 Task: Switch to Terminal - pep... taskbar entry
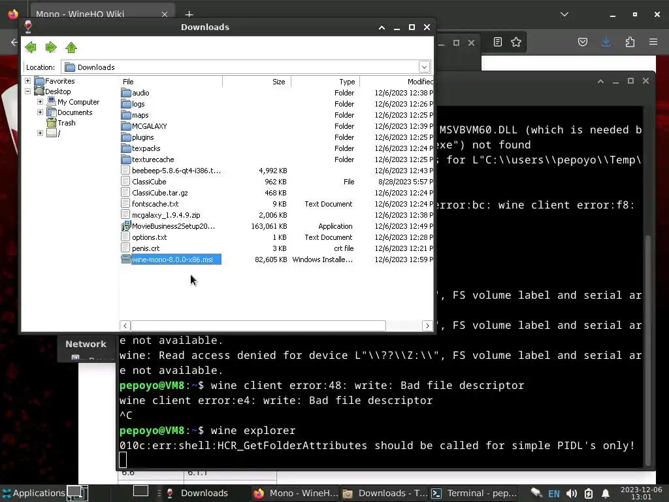pyautogui.click(x=474, y=493)
